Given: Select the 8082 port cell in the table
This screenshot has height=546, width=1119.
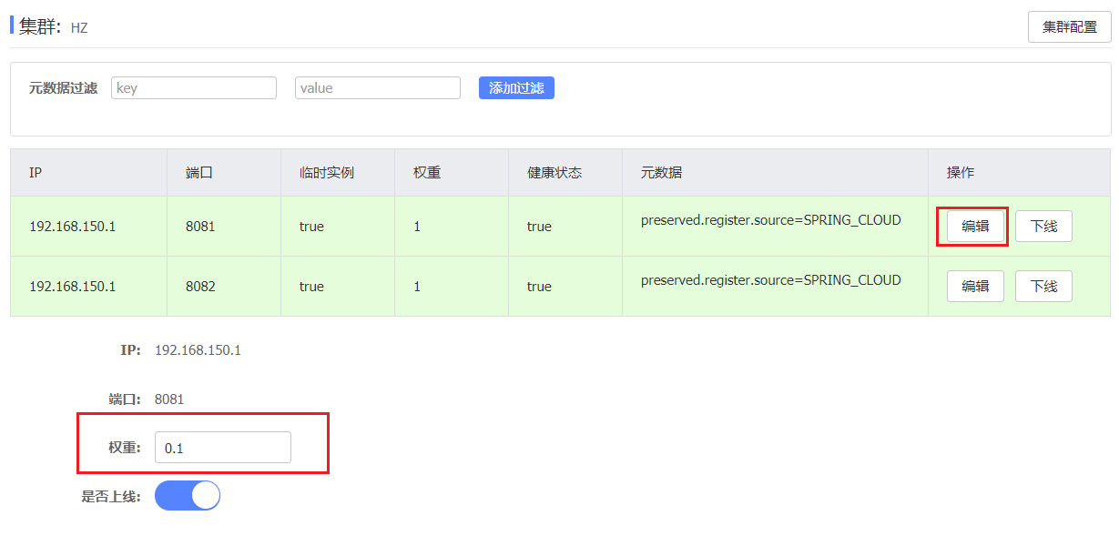Looking at the screenshot, I should point(200,287).
